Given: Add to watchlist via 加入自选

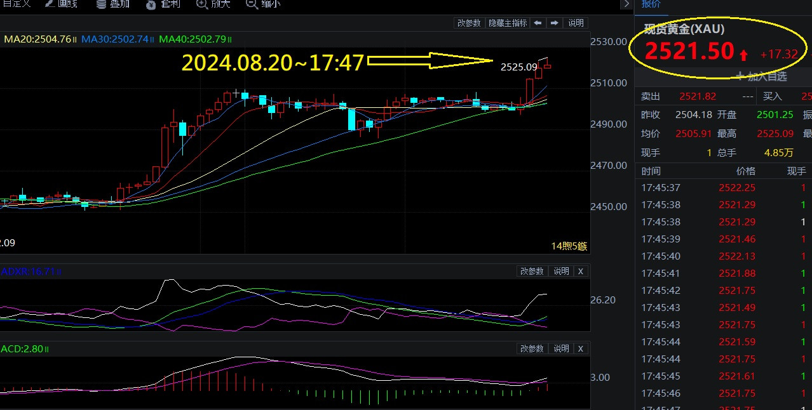Looking at the screenshot, I should (x=761, y=77).
